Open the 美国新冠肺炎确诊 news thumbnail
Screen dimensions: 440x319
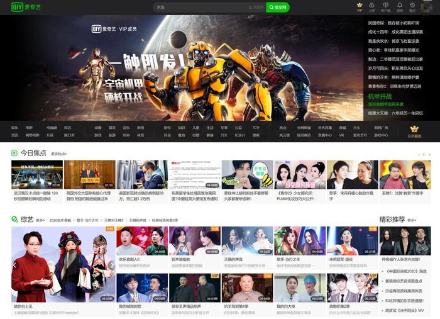tap(142, 175)
